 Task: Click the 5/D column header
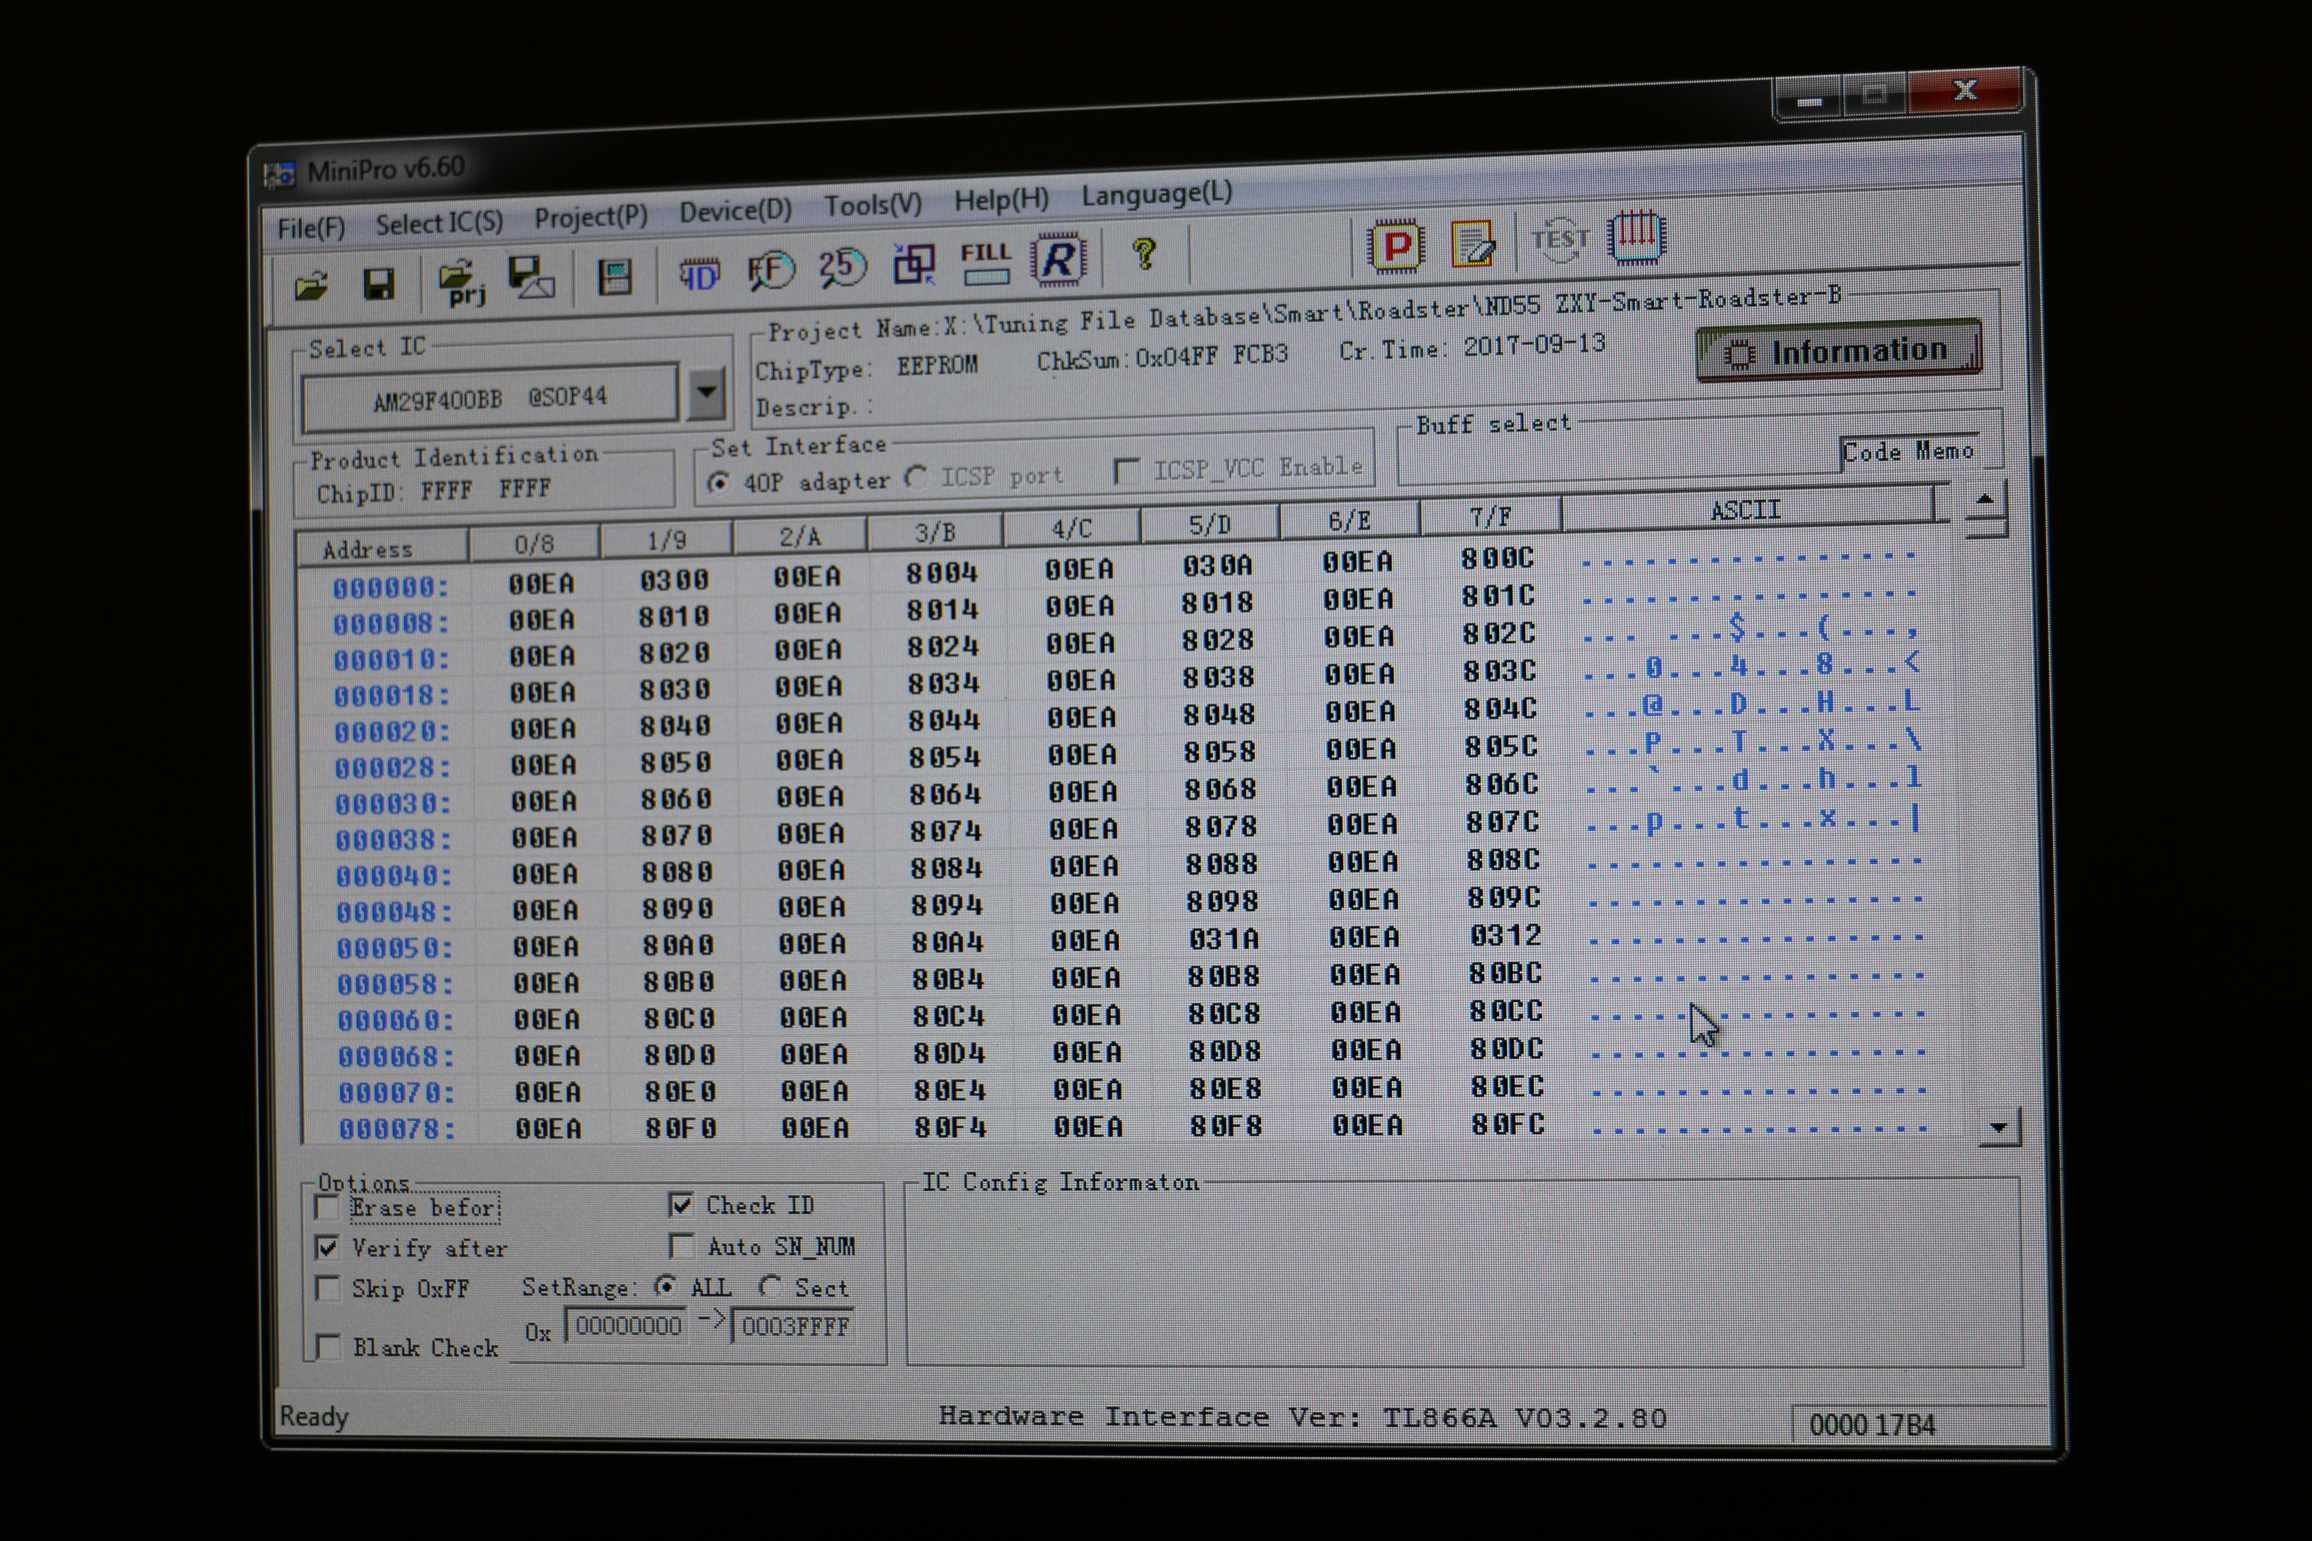[x=1209, y=525]
